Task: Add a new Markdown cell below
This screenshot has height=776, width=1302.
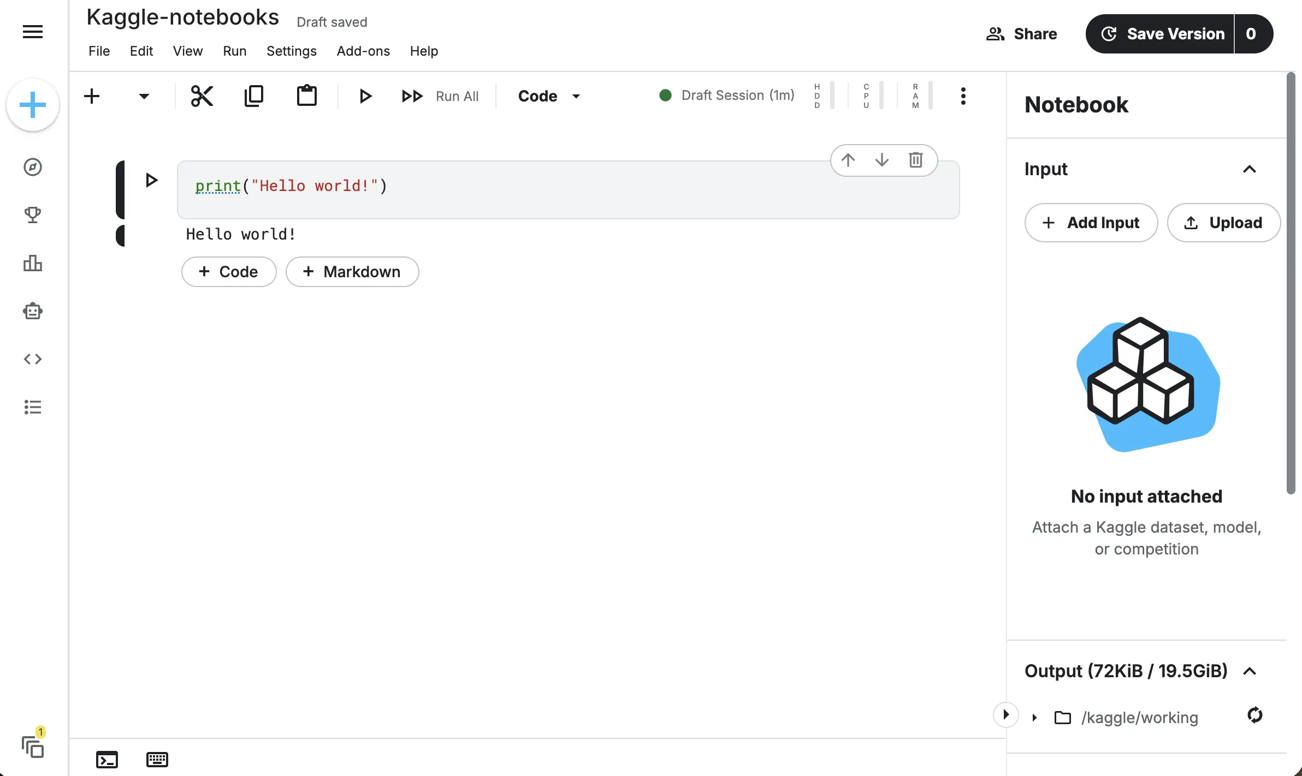Action: click(x=352, y=272)
